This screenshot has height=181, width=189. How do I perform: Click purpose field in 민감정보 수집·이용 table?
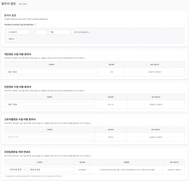[x=50, y=105]
